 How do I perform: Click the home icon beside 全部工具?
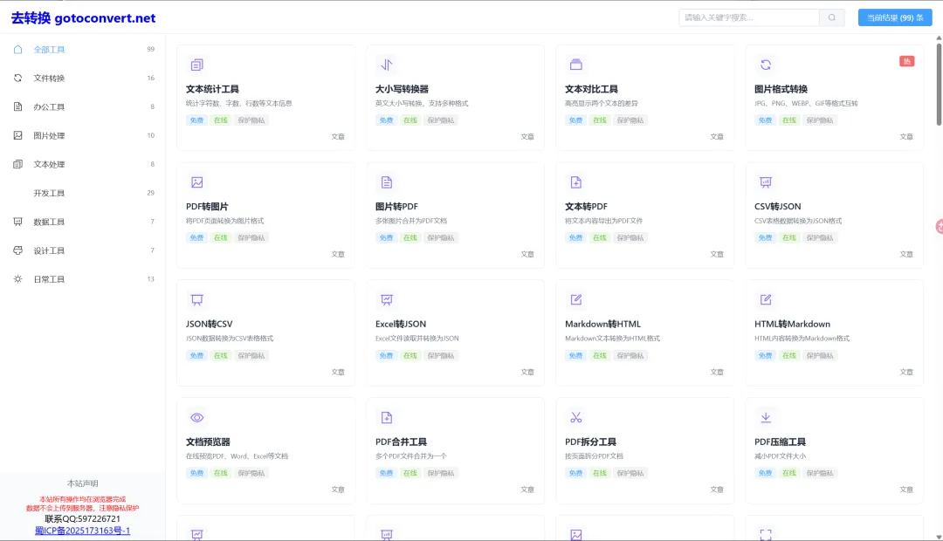tap(18, 49)
